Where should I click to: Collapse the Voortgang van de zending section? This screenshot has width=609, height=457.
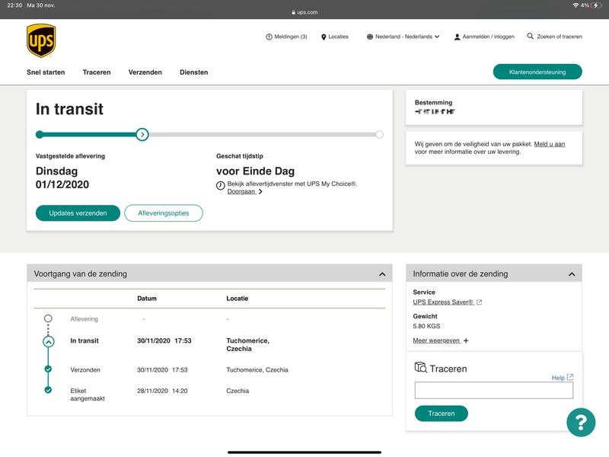pos(382,274)
